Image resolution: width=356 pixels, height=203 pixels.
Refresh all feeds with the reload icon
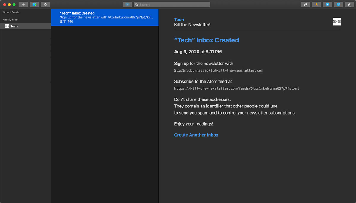click(x=45, y=4)
